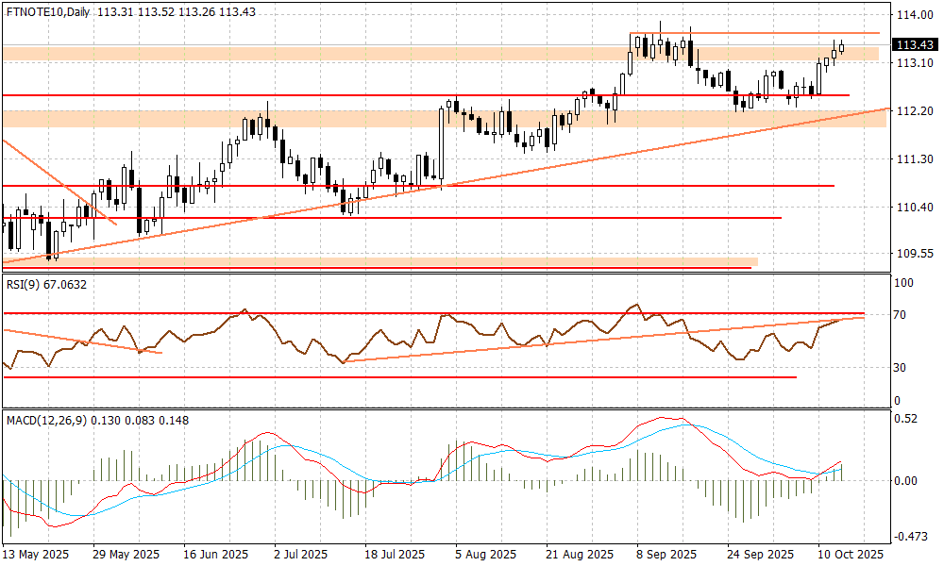Click the 8 Sep 2025 date label
This screenshot has height=566, width=944.
(666, 555)
